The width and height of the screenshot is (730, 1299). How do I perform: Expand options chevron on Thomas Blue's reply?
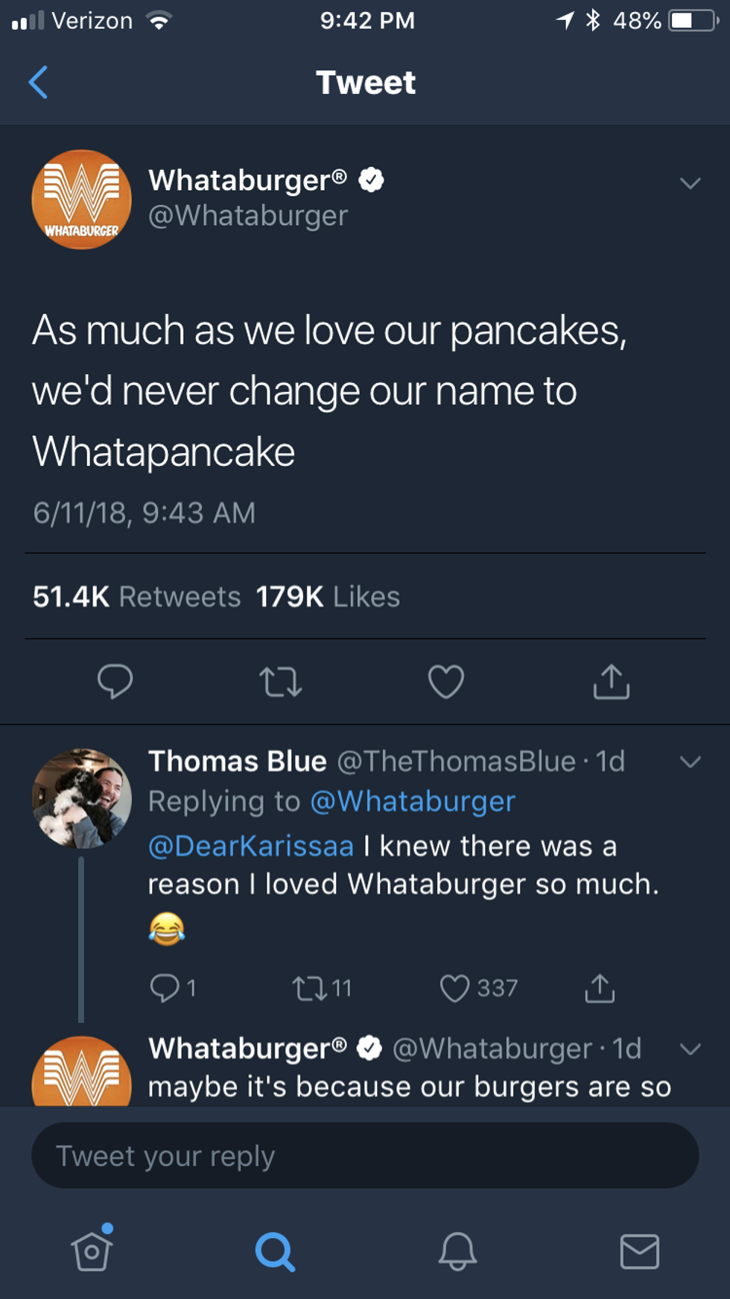click(691, 762)
